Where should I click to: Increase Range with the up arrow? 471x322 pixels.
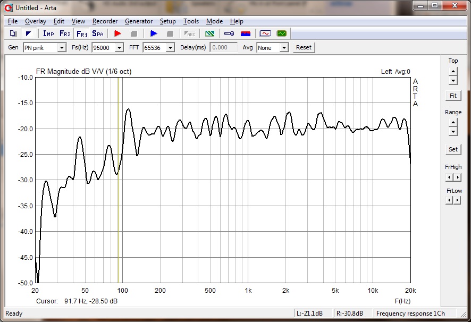(x=453, y=123)
